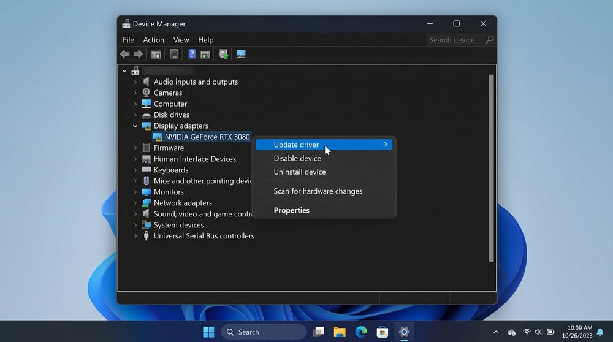Expand the Cameras category chevron
613x342 pixels.
pyautogui.click(x=135, y=93)
